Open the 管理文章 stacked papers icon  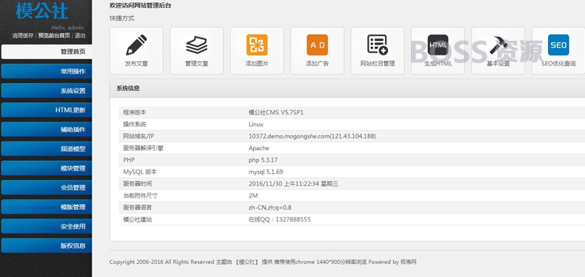tap(196, 45)
